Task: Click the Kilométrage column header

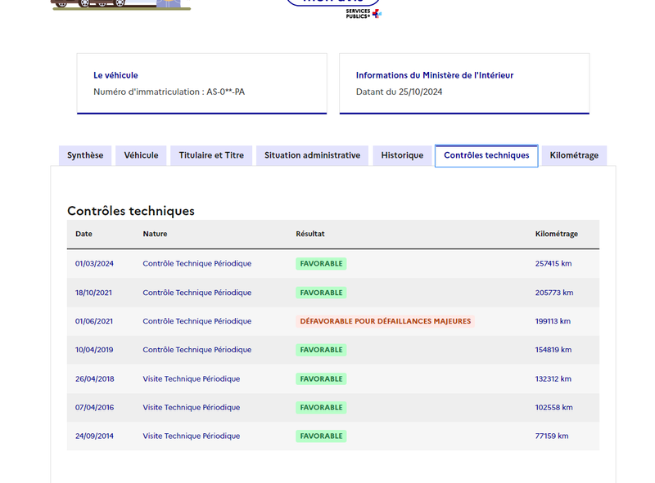Action: click(x=557, y=234)
